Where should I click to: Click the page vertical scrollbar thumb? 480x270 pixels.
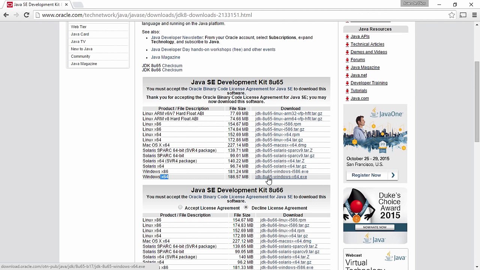click(477, 101)
